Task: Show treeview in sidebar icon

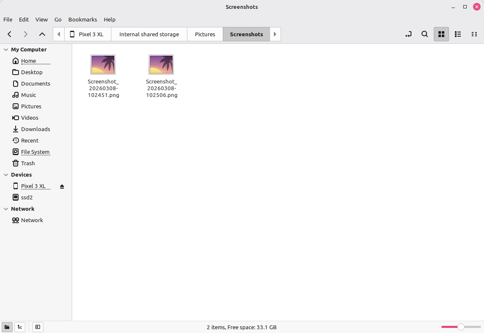Action: [19, 327]
